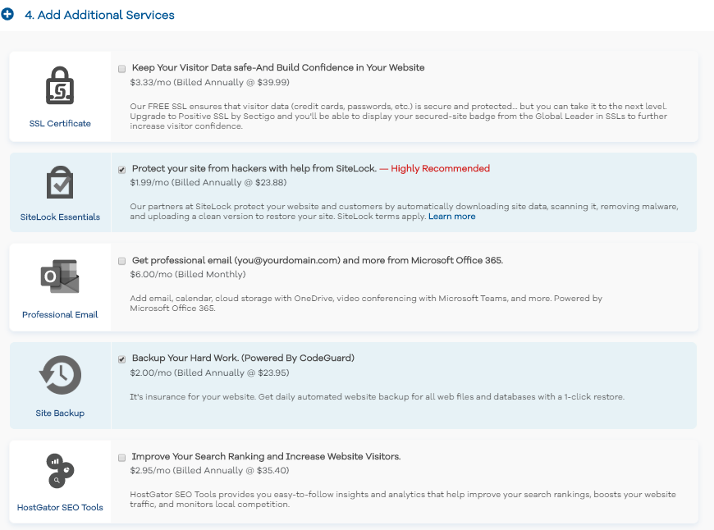This screenshot has height=530, width=714.
Task: Click the SSL Certificate label text
Action: pos(60,124)
